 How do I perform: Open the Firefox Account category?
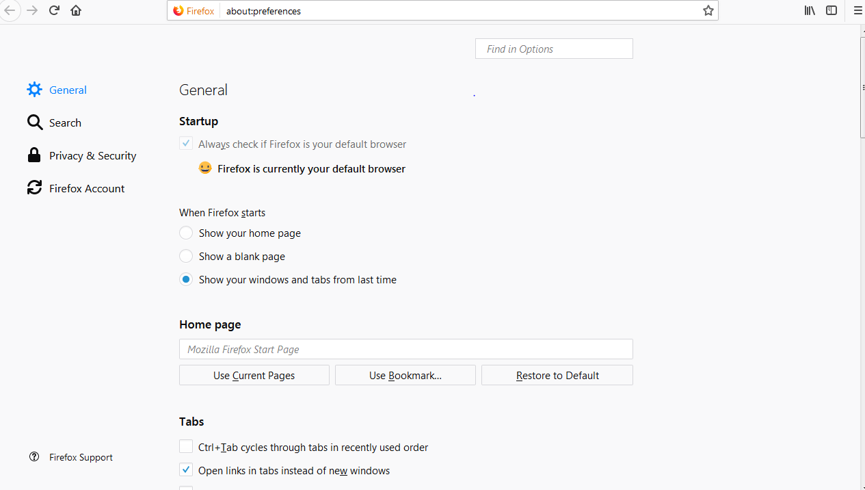(x=86, y=189)
